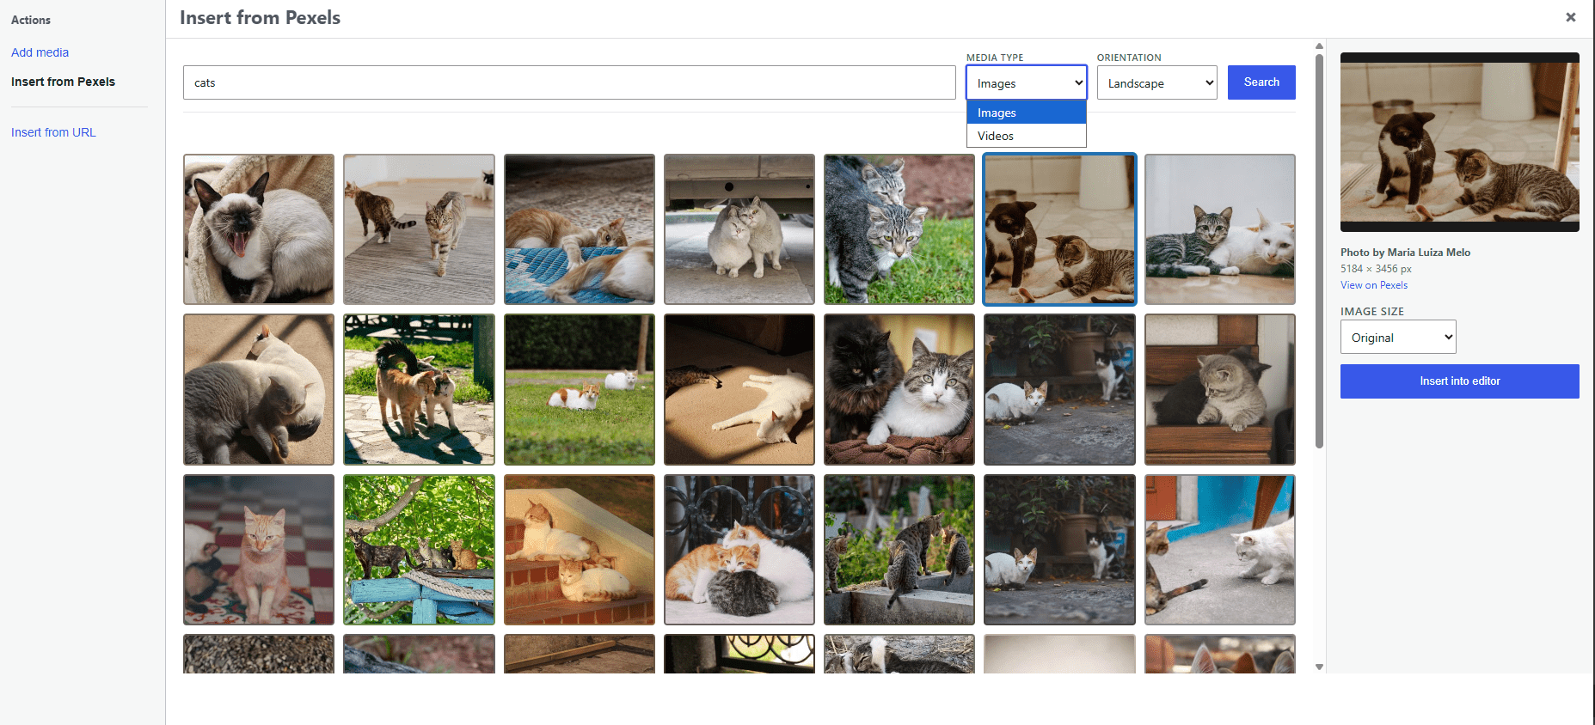Screen dimensions: 1595x725
Task: Select thumbnail of two cats under car
Action: pos(739,229)
